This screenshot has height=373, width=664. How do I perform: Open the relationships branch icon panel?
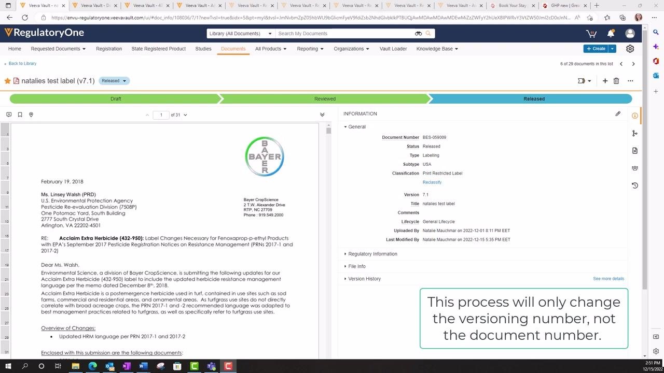click(635, 134)
